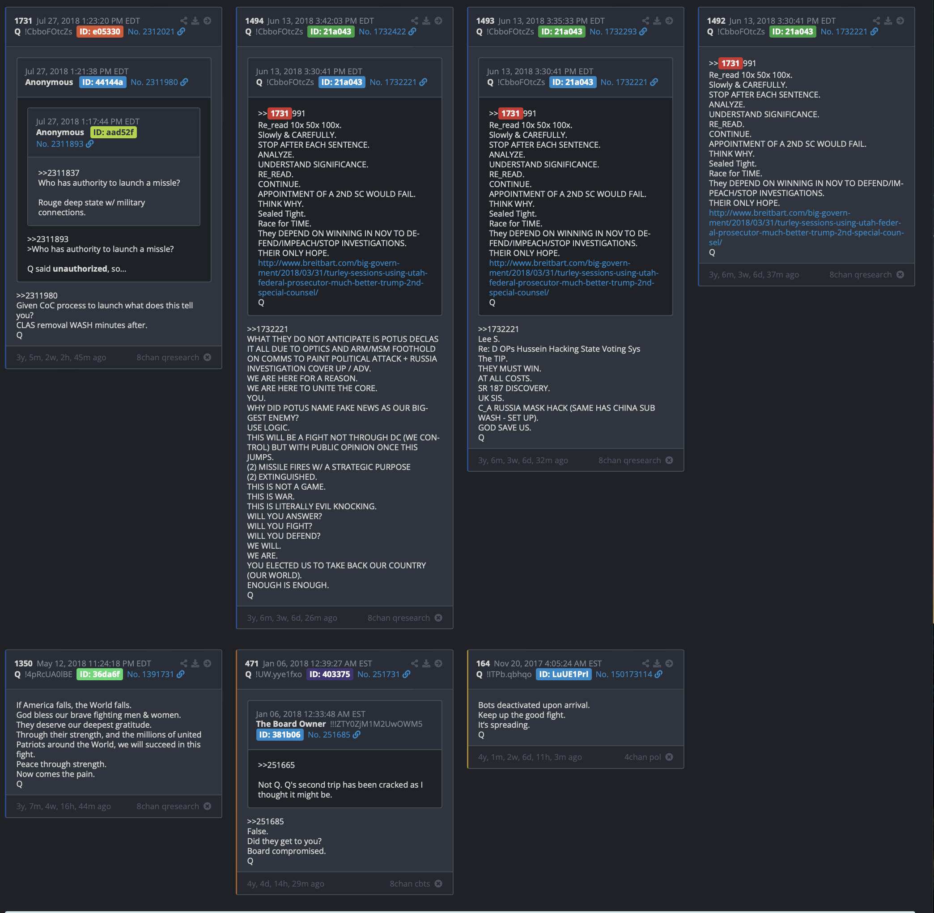Image resolution: width=934 pixels, height=913 pixels.
Task: Open quoted post link No. 2311980
Action: tap(154, 82)
